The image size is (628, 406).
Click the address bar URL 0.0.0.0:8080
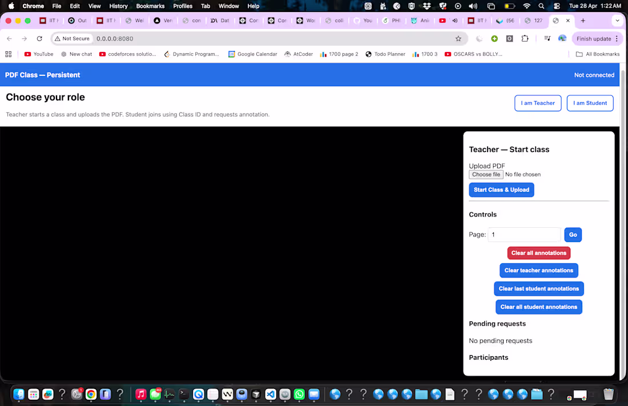coord(115,38)
